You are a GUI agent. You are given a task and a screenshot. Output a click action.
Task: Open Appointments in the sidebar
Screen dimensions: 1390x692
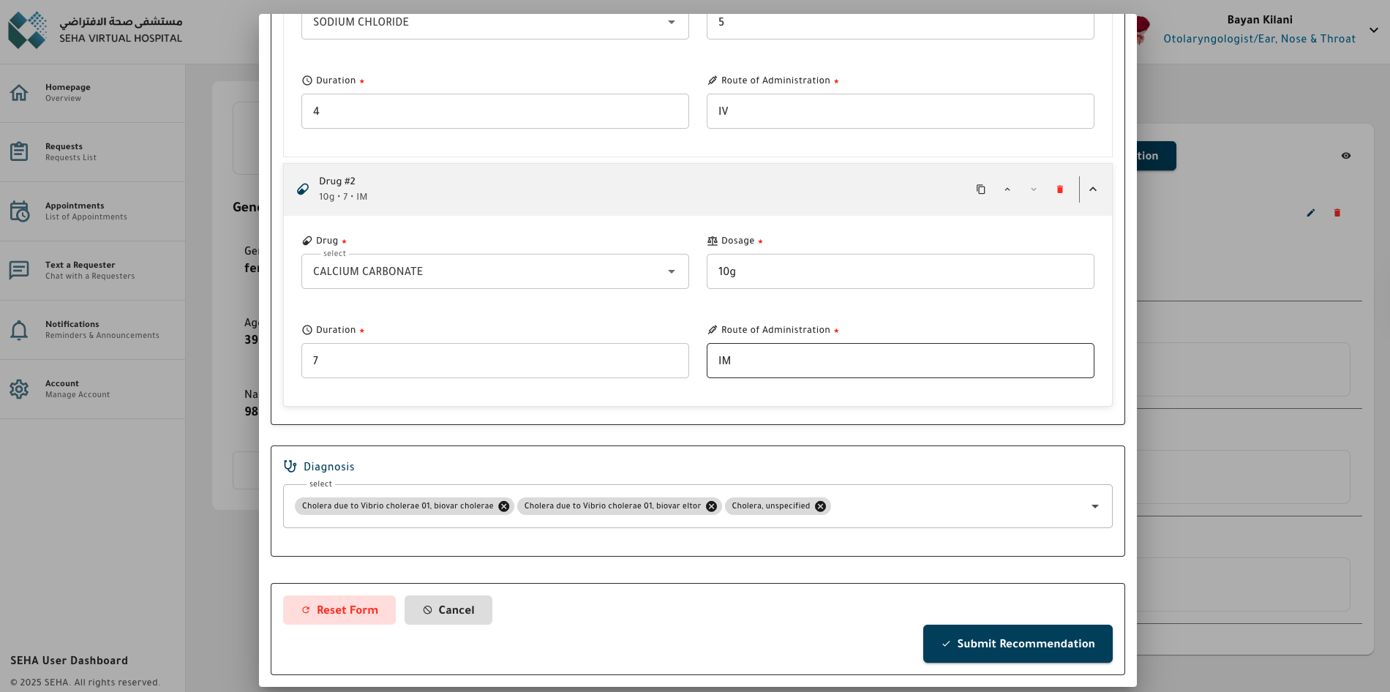click(86, 211)
